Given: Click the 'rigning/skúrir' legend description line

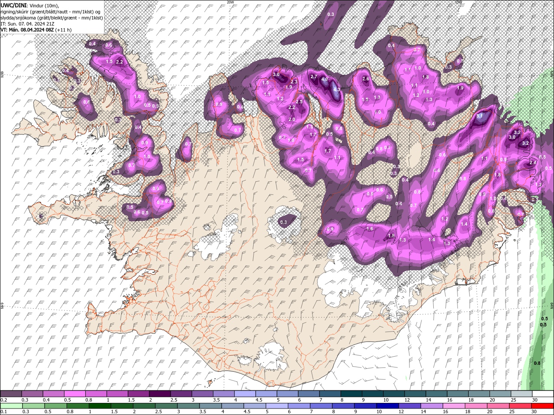Looking at the screenshot, I should (51, 11).
